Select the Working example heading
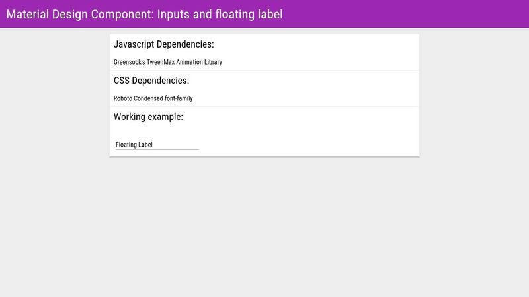Viewport: 529px width, 297px height. tap(148, 117)
